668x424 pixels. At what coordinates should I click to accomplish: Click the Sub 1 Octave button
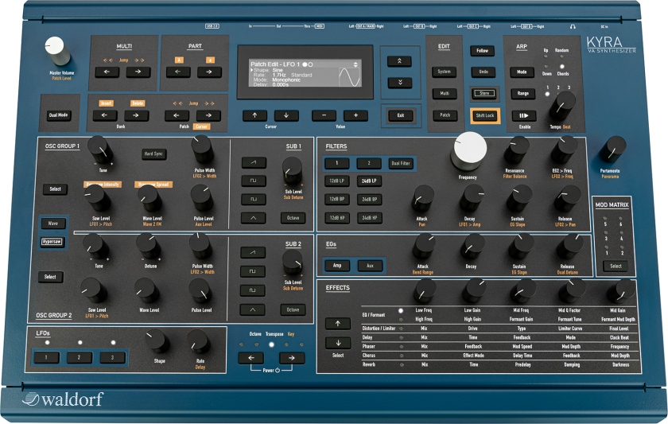click(293, 218)
